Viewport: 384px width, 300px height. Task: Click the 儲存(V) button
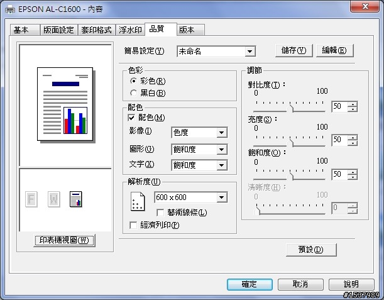pos(294,50)
